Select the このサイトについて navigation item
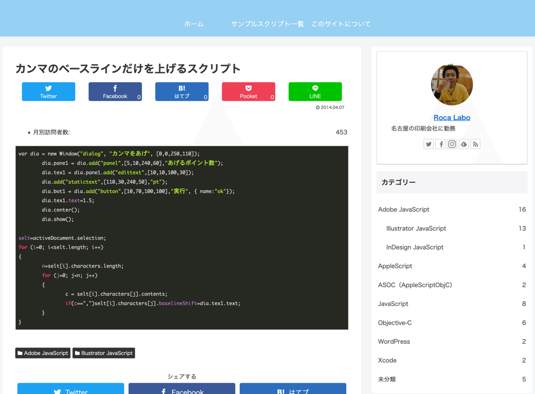This screenshot has width=535, height=394. pos(341,24)
